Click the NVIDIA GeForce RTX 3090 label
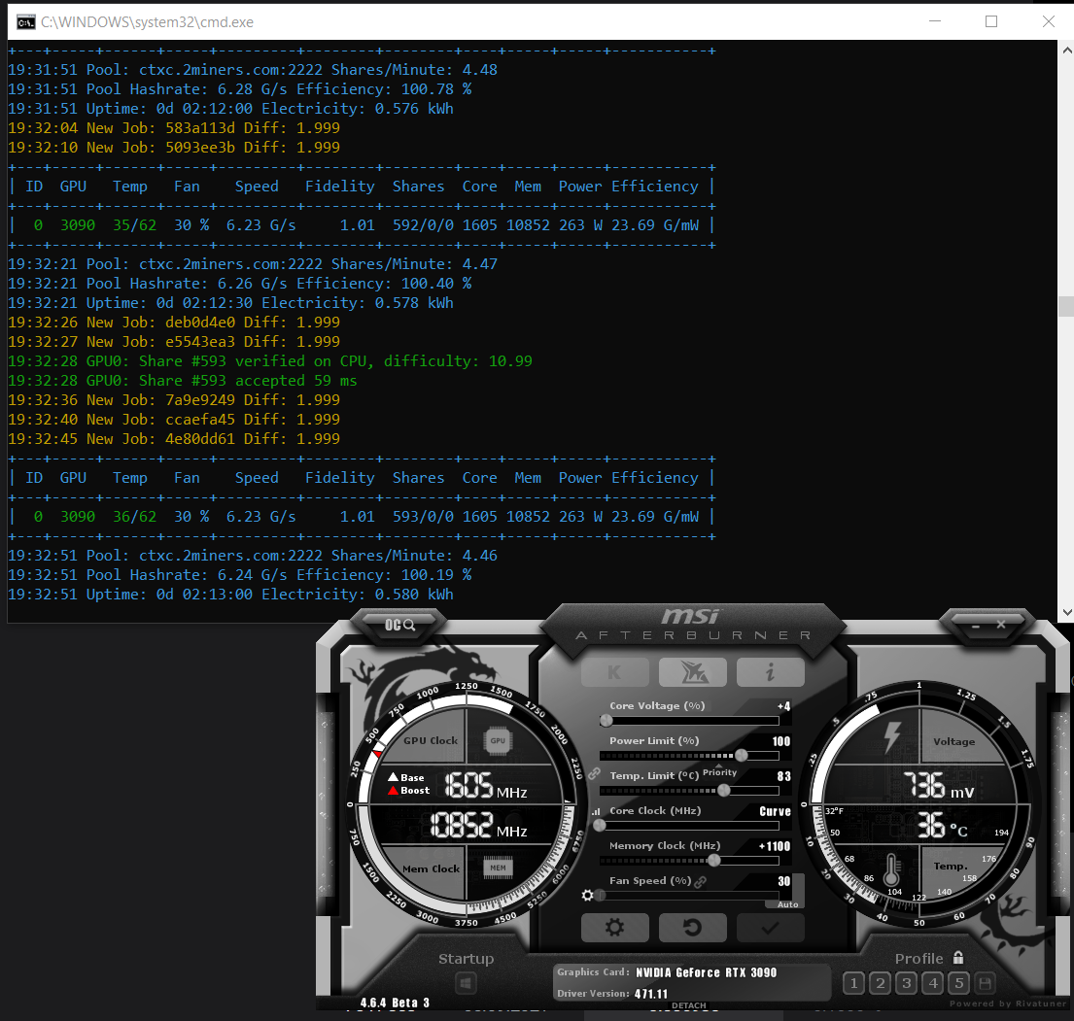 point(707,972)
